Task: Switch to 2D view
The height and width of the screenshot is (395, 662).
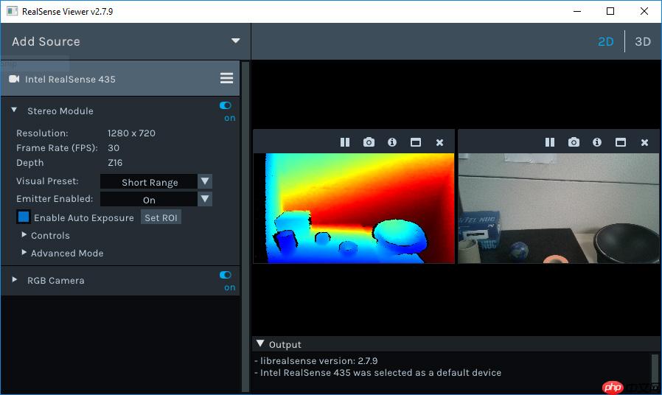Action: (605, 41)
